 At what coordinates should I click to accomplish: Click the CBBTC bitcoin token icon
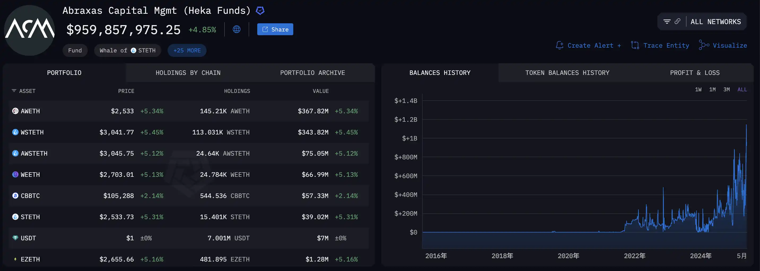click(15, 196)
